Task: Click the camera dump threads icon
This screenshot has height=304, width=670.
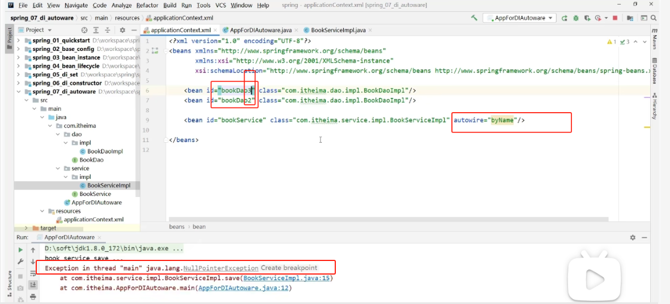Action: click(x=20, y=288)
